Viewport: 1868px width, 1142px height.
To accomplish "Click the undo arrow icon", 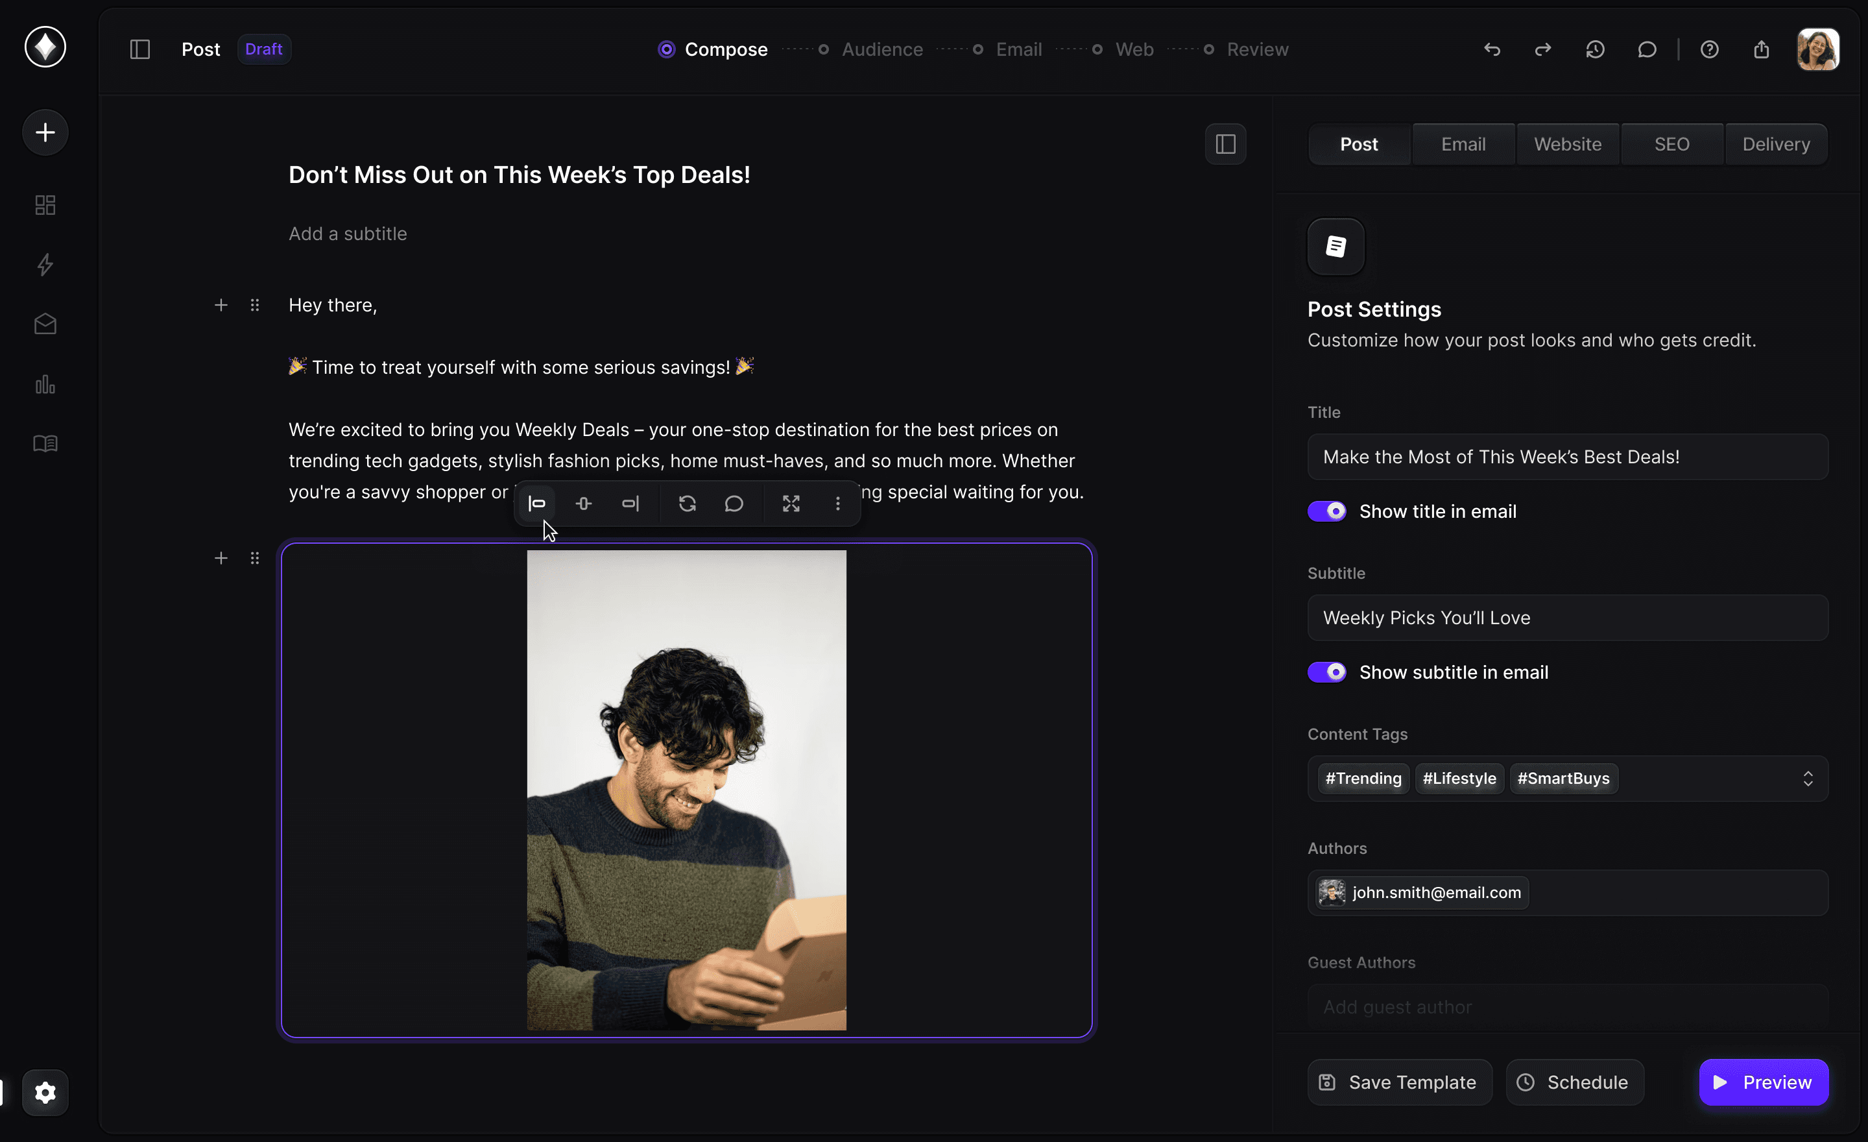I will pyautogui.click(x=1491, y=50).
